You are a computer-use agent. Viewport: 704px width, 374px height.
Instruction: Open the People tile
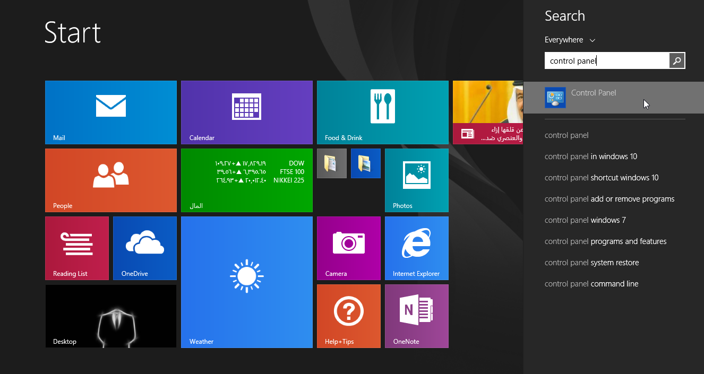click(111, 180)
